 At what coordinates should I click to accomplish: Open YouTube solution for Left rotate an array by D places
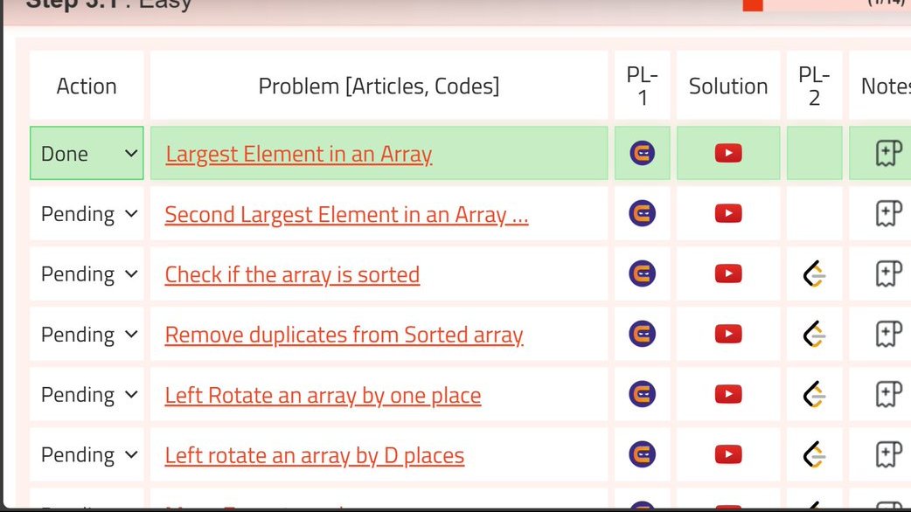727,453
